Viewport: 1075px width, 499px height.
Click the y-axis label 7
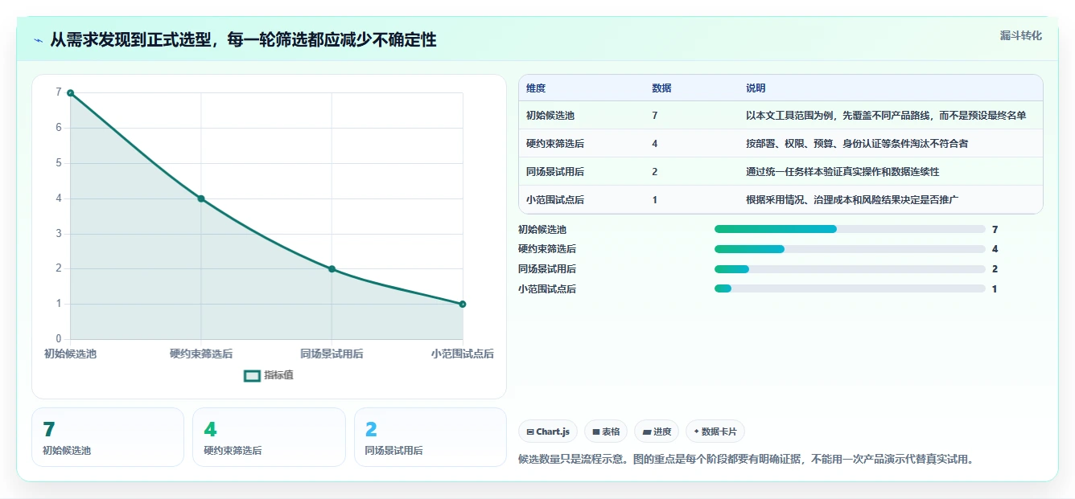(x=58, y=92)
